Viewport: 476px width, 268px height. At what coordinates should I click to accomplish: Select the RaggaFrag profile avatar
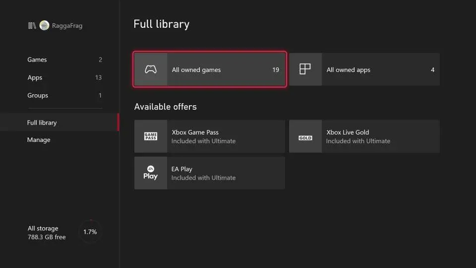pyautogui.click(x=44, y=25)
